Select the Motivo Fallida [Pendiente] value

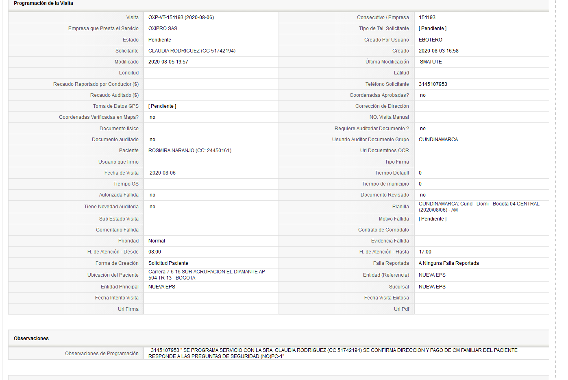(433, 219)
